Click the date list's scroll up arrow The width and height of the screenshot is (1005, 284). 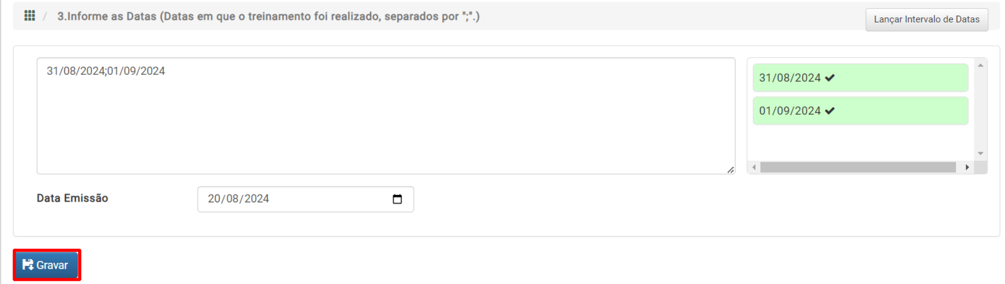tap(981, 65)
